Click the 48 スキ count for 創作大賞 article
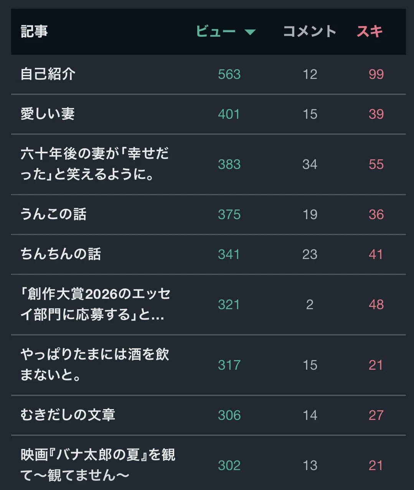This screenshot has height=490, width=414. (x=376, y=305)
